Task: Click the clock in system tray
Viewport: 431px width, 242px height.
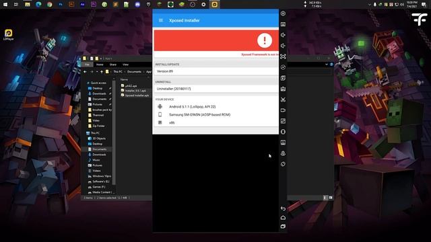Action: pyautogui.click(x=412, y=5)
